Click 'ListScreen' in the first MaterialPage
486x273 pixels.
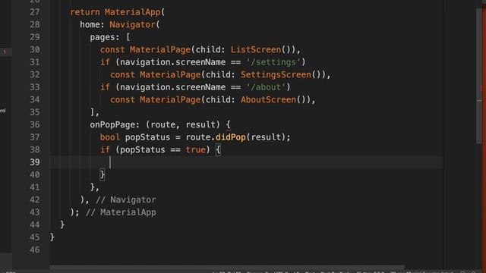point(256,49)
